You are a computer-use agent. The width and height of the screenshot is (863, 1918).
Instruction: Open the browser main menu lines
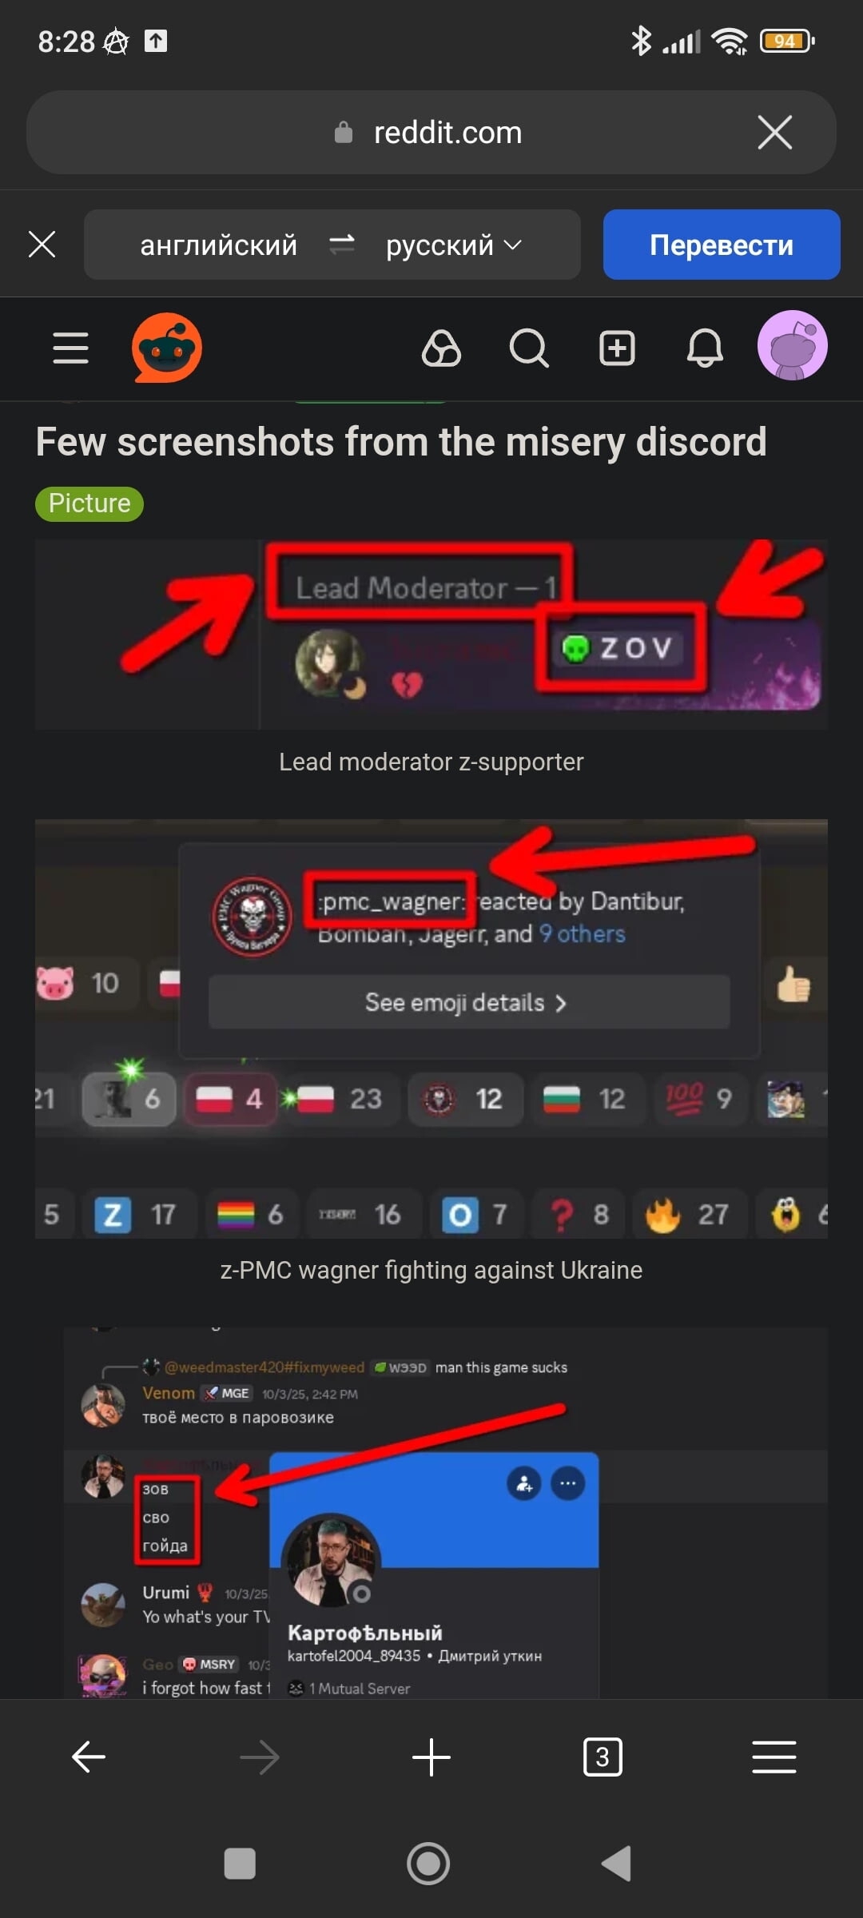[774, 1757]
